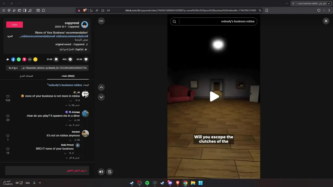This screenshot has height=187, width=333.
Task: Show translation via عرض الترجمة
Action: (x=82, y=40)
